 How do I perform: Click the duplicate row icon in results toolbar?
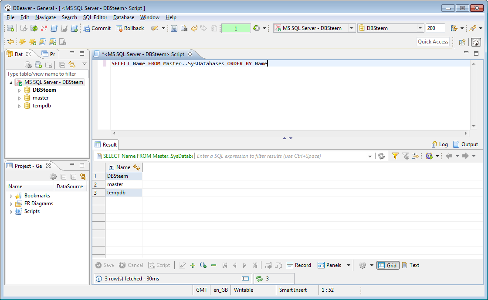(x=203, y=265)
